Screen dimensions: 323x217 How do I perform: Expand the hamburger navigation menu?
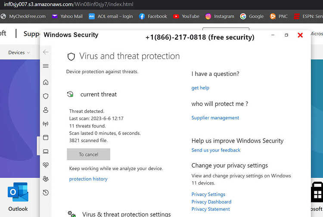[46, 66]
